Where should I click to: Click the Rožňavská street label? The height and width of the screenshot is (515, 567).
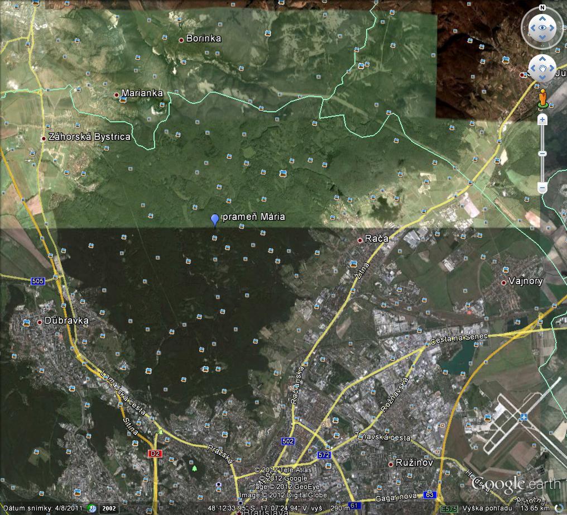coord(395,394)
